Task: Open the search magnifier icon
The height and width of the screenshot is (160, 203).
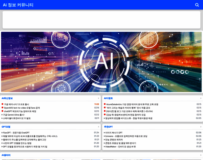Action: (x=197, y=5)
